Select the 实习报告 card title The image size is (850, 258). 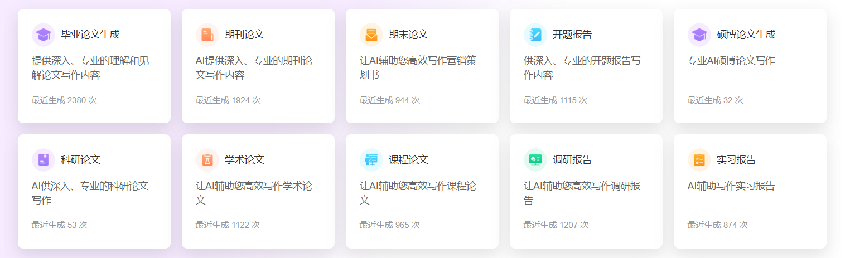736,160
